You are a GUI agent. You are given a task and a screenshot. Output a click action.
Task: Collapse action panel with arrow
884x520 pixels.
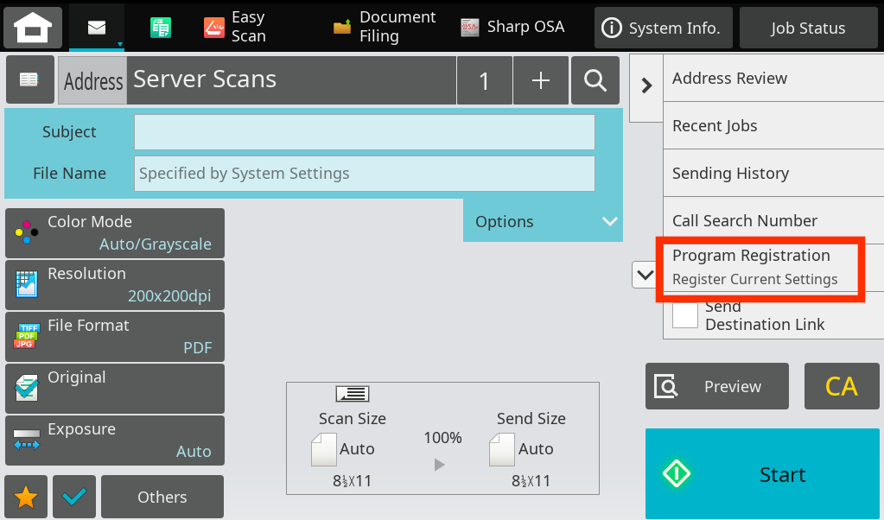(x=646, y=85)
